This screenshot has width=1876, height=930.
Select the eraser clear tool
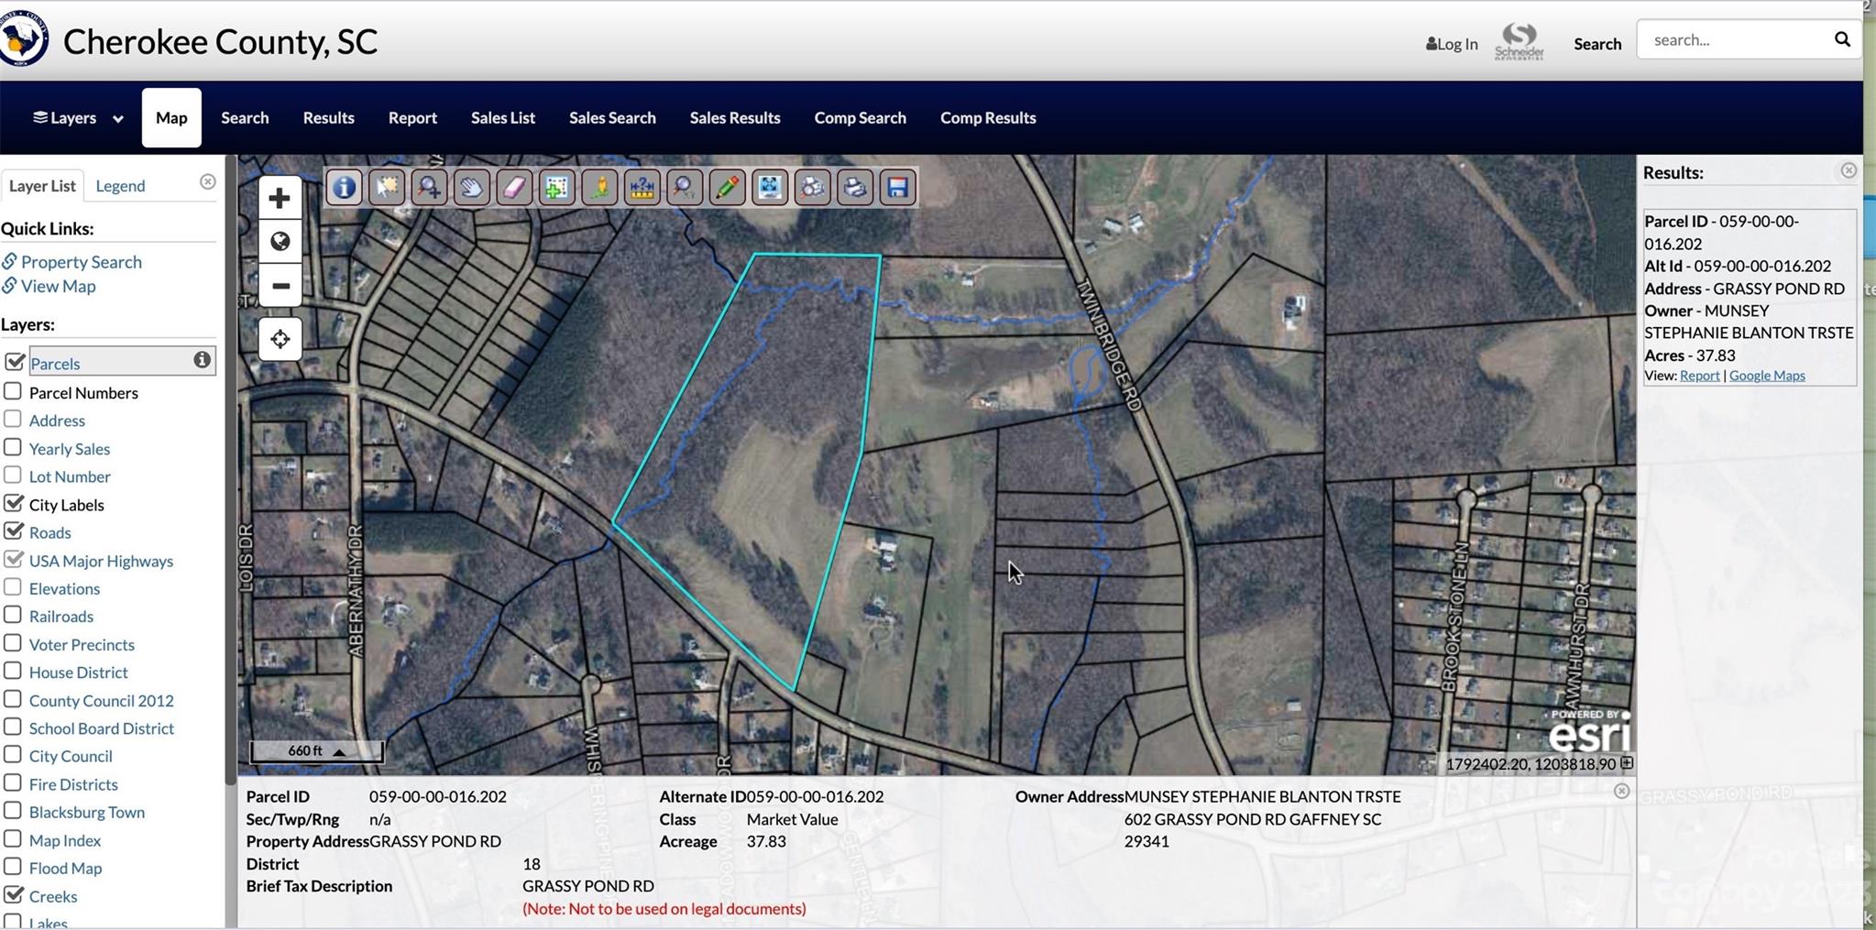[x=514, y=188]
